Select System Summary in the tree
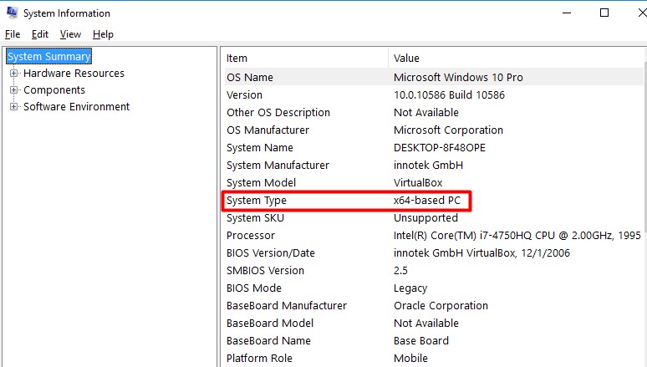This screenshot has width=647, height=367. (x=48, y=56)
